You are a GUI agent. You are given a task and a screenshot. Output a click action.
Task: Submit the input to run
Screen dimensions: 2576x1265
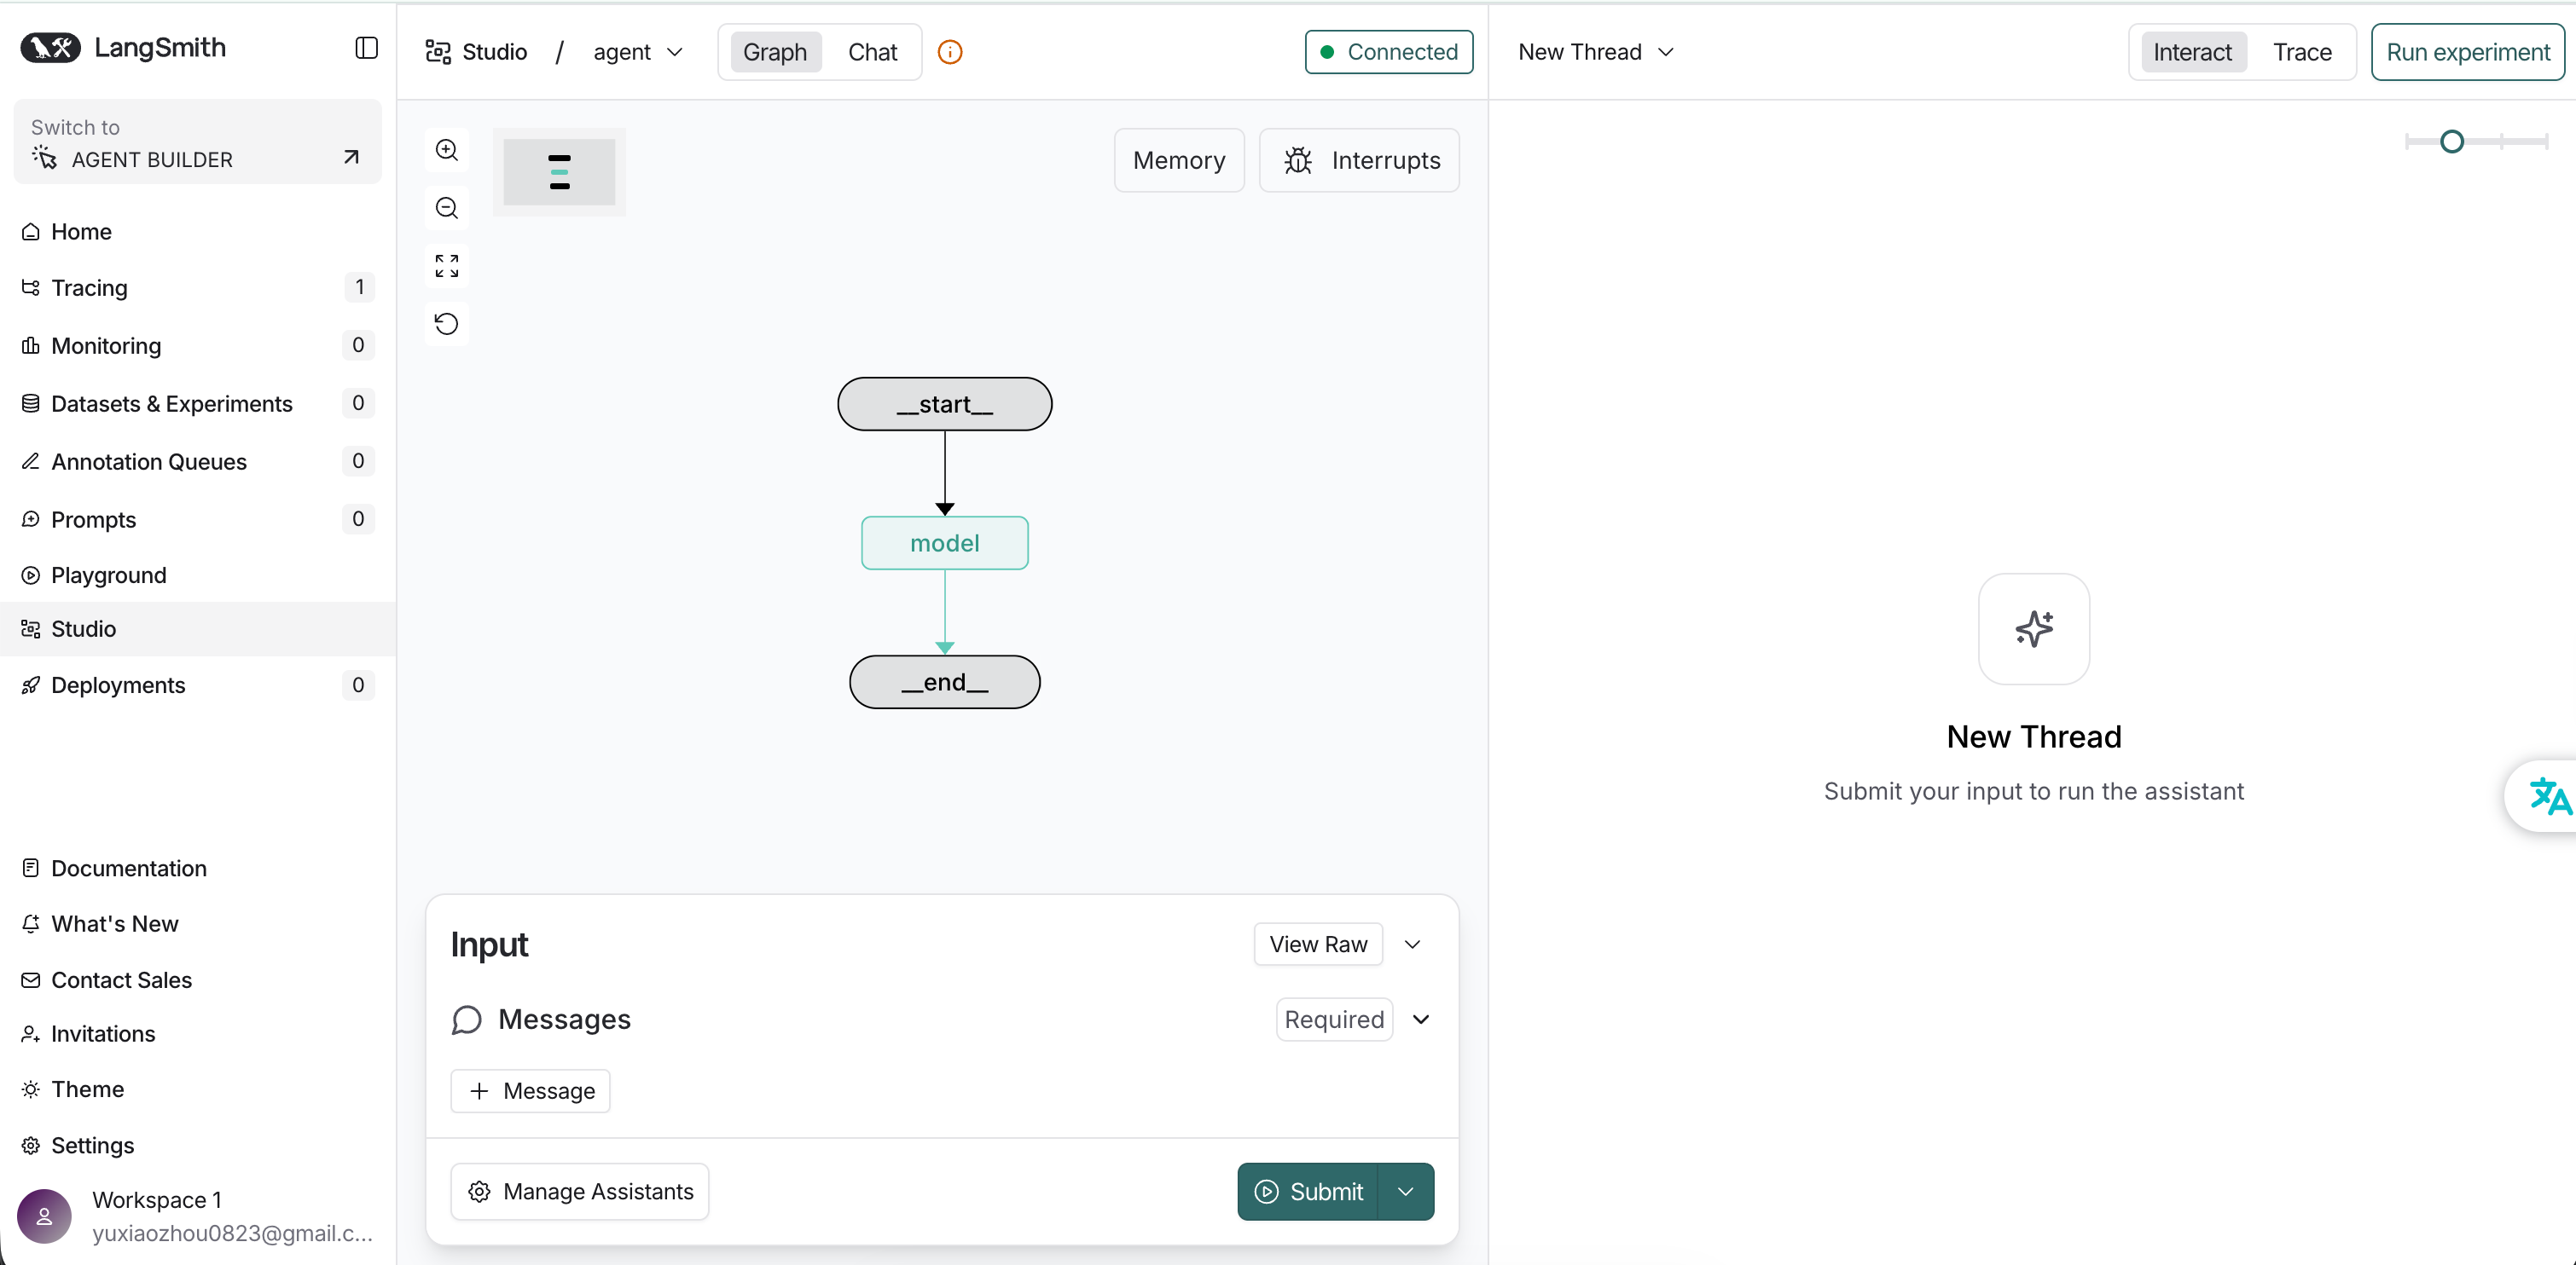1308,1191
